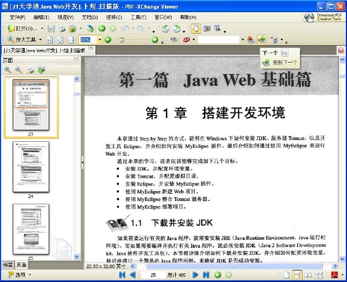
Task: Click the print document icon
Action: [62, 28]
